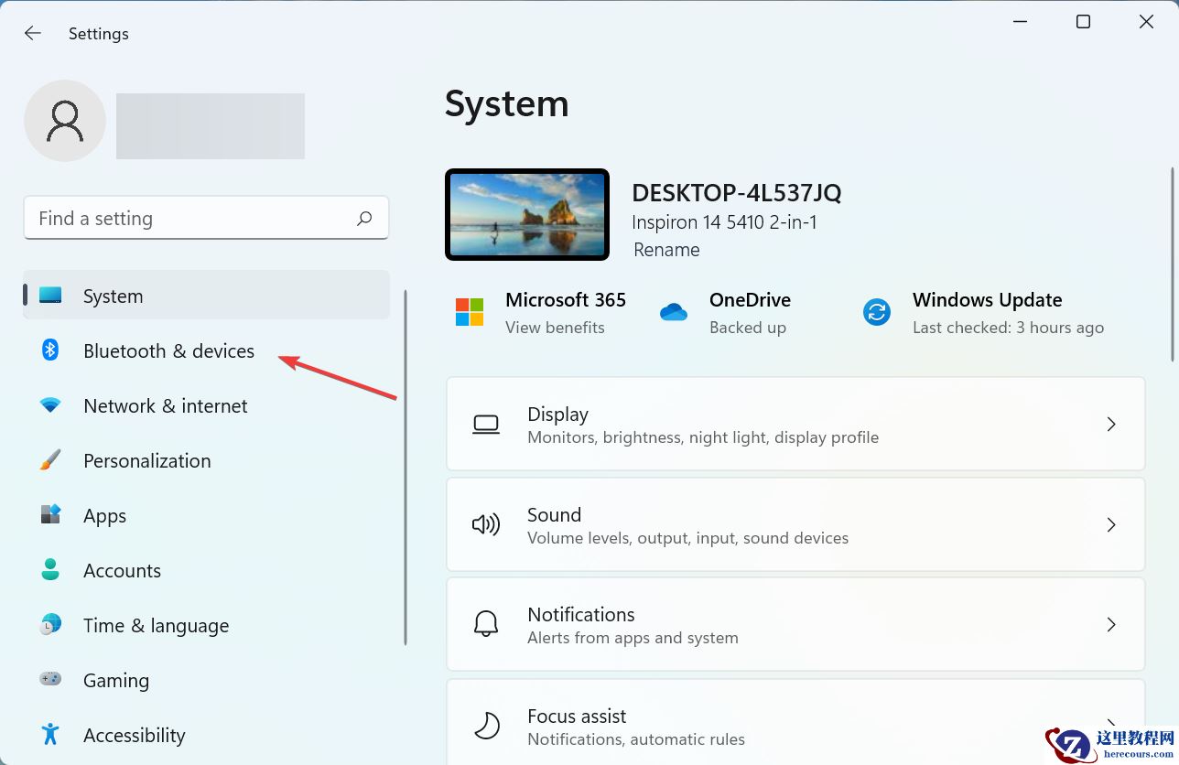This screenshot has height=765, width=1179.
Task: Click the Bluetooth icon in sidebar
Action: [x=50, y=350]
